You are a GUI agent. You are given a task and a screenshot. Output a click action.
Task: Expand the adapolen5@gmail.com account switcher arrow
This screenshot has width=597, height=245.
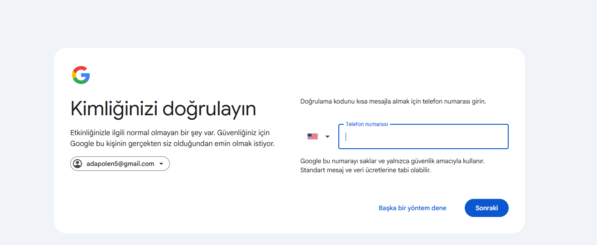[x=161, y=164]
